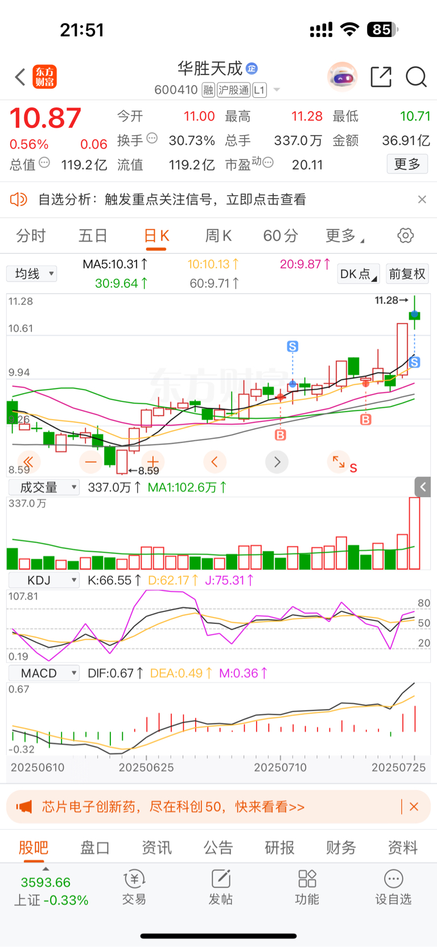Viewport: 437px width, 947px height.
Task: Select the 股吧 tab
Action: click(x=34, y=847)
